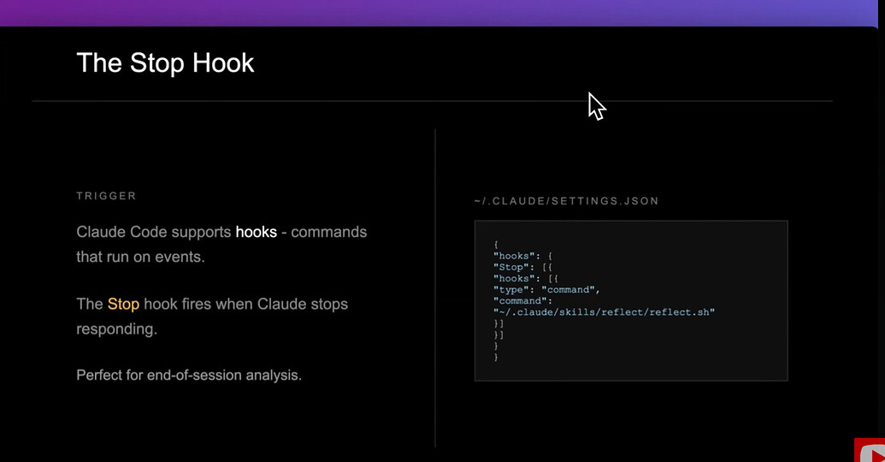
Task: Click 'responding.' text line
Action: 117,329
